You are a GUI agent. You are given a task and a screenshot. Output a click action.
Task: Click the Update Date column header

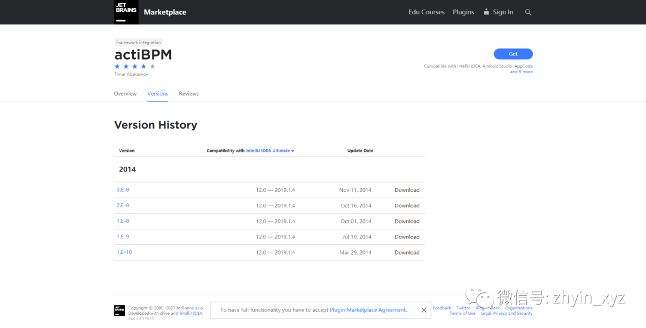pos(360,151)
